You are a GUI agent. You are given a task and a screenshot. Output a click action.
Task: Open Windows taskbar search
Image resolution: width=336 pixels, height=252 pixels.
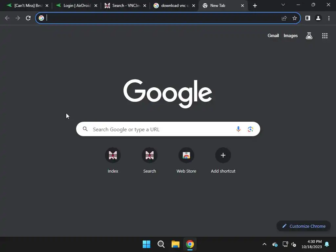pyautogui.click(x=161, y=244)
